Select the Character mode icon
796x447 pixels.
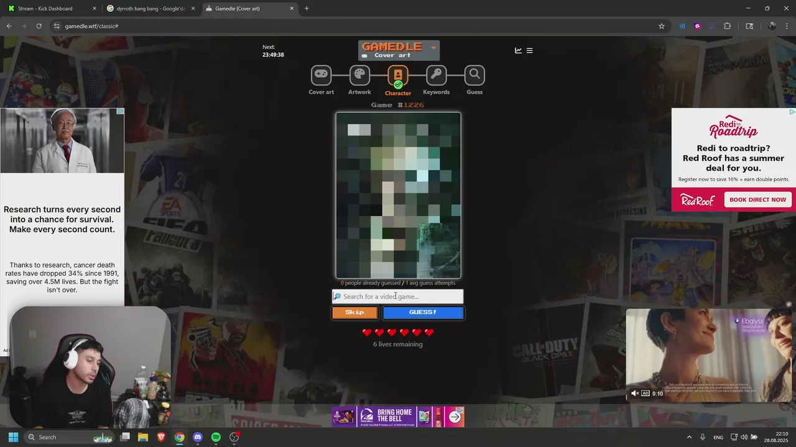398,76
